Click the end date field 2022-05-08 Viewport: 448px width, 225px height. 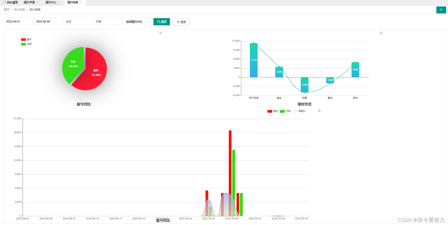coord(48,21)
